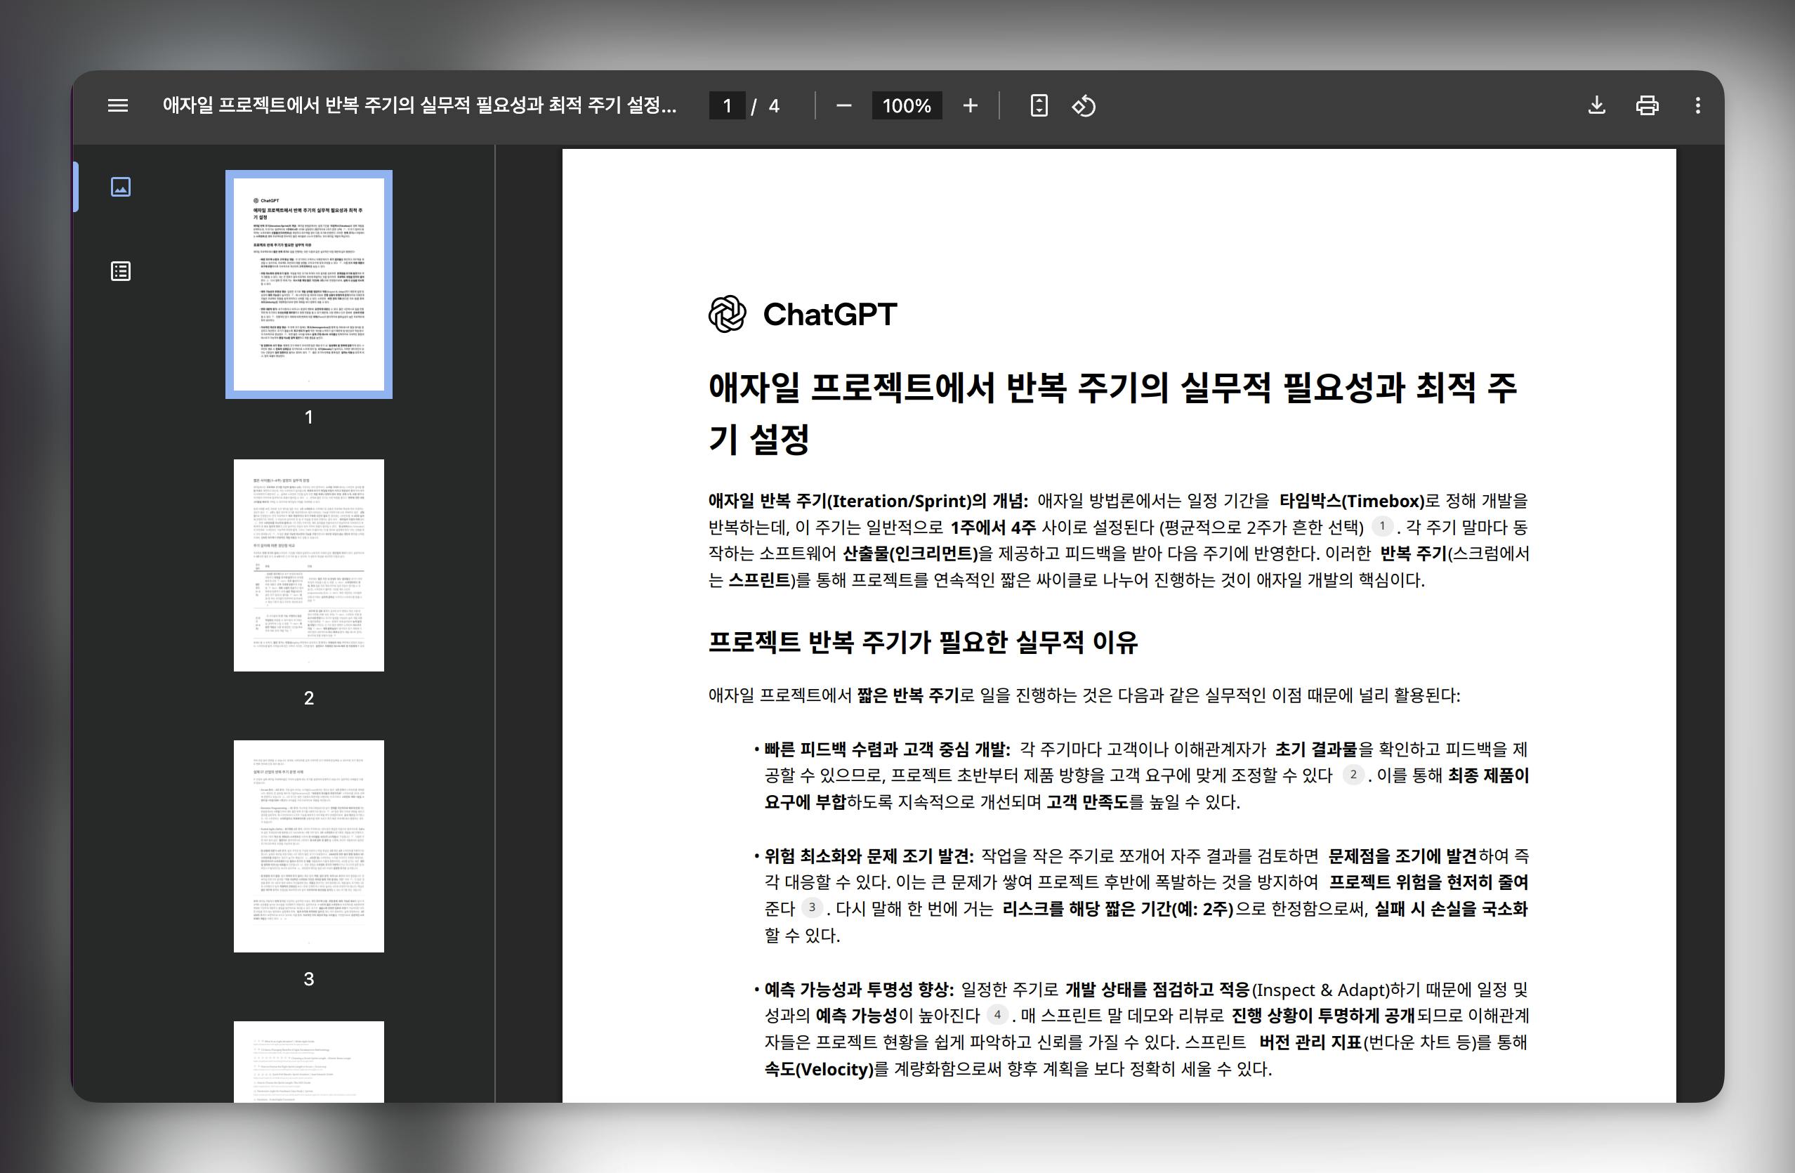Select page 1 thumbnail
This screenshot has width=1795, height=1173.
coord(308,284)
